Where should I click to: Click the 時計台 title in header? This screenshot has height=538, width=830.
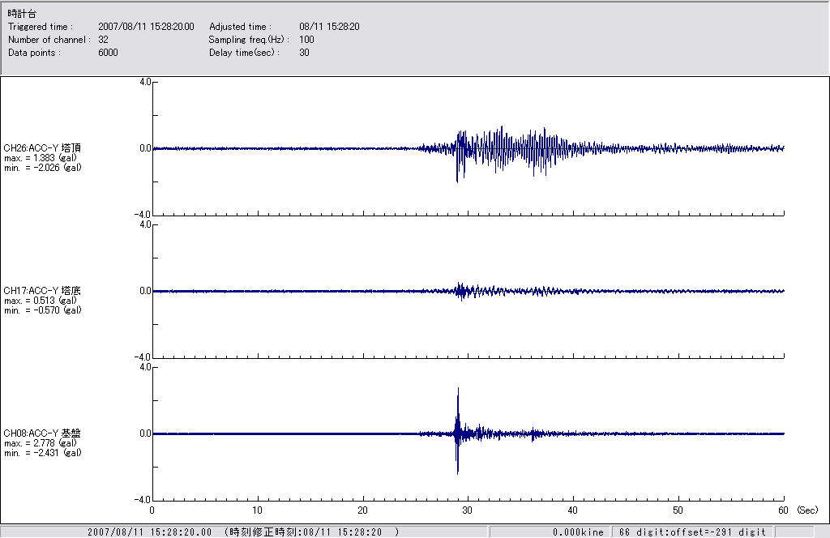click(x=21, y=15)
